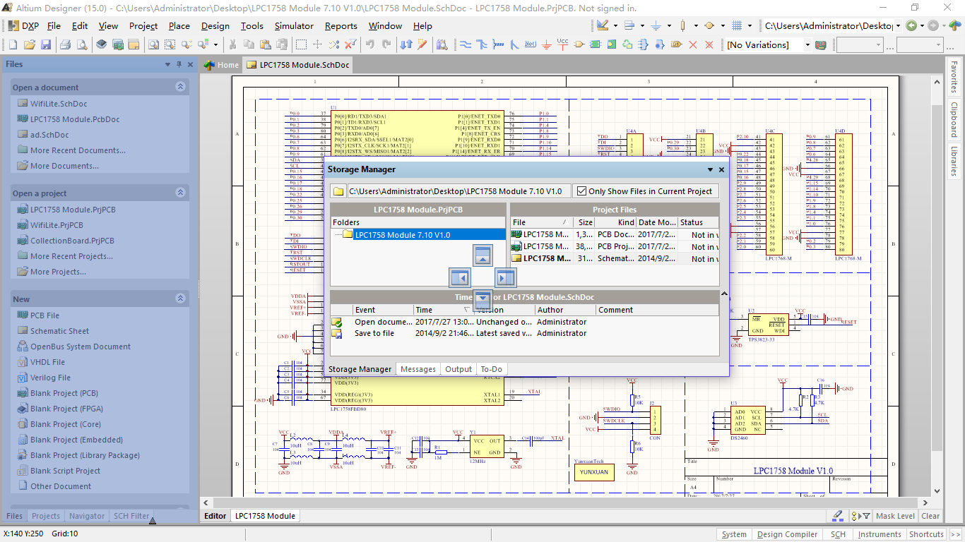Viewport: 965px width, 542px height.
Task: Paste from clipboard
Action: coord(265,44)
